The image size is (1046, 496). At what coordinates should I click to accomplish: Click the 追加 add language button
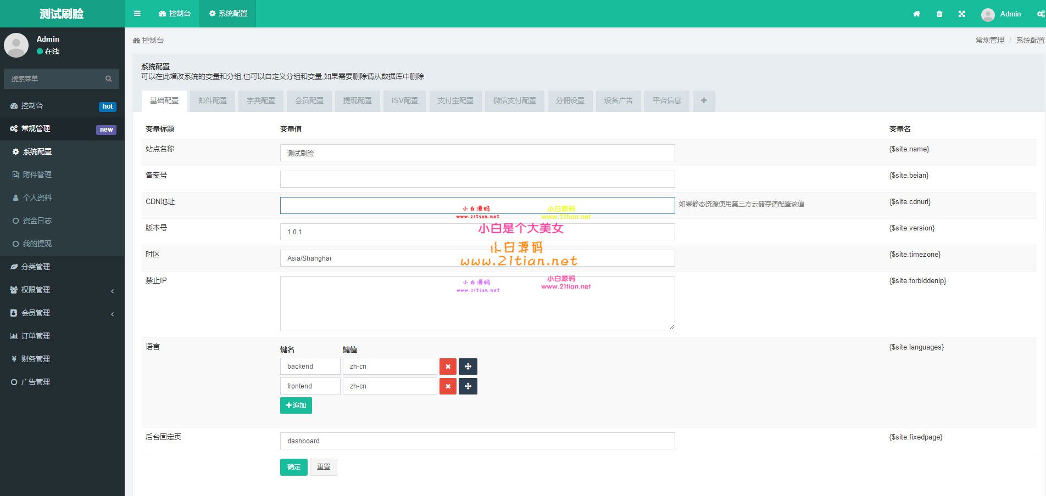point(296,405)
